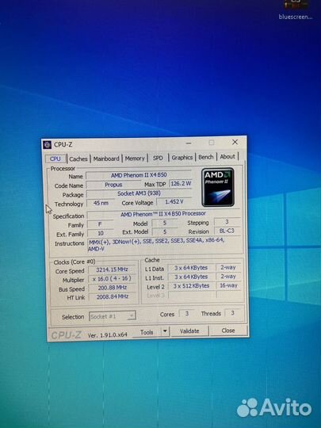Click the AMD Phenom II processor logo
Image resolution: width=321 pixels, height=428 pixels.
(218, 187)
